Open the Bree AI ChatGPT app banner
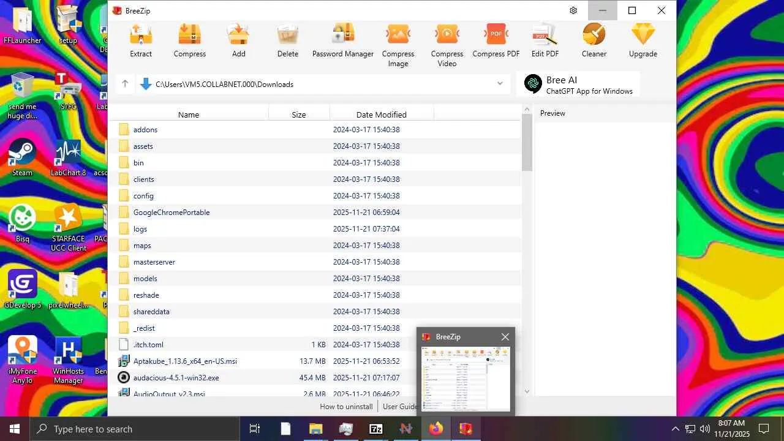Screen dimensions: 784x441 click(578, 85)
